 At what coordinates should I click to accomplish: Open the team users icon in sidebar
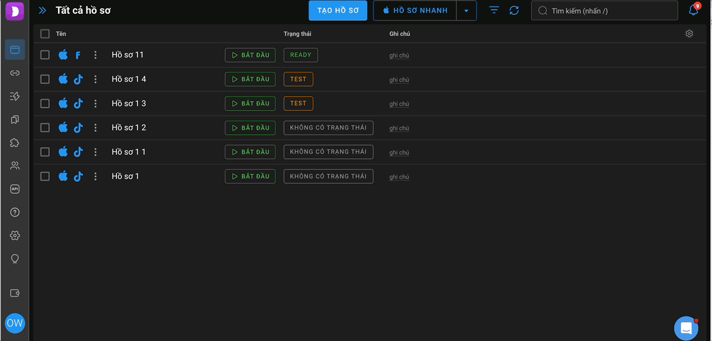pyautogui.click(x=15, y=166)
